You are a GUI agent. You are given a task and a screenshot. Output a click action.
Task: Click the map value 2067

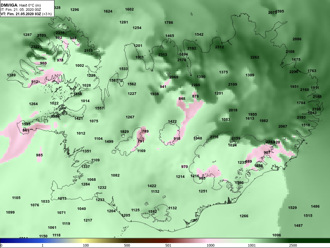[283, 126]
